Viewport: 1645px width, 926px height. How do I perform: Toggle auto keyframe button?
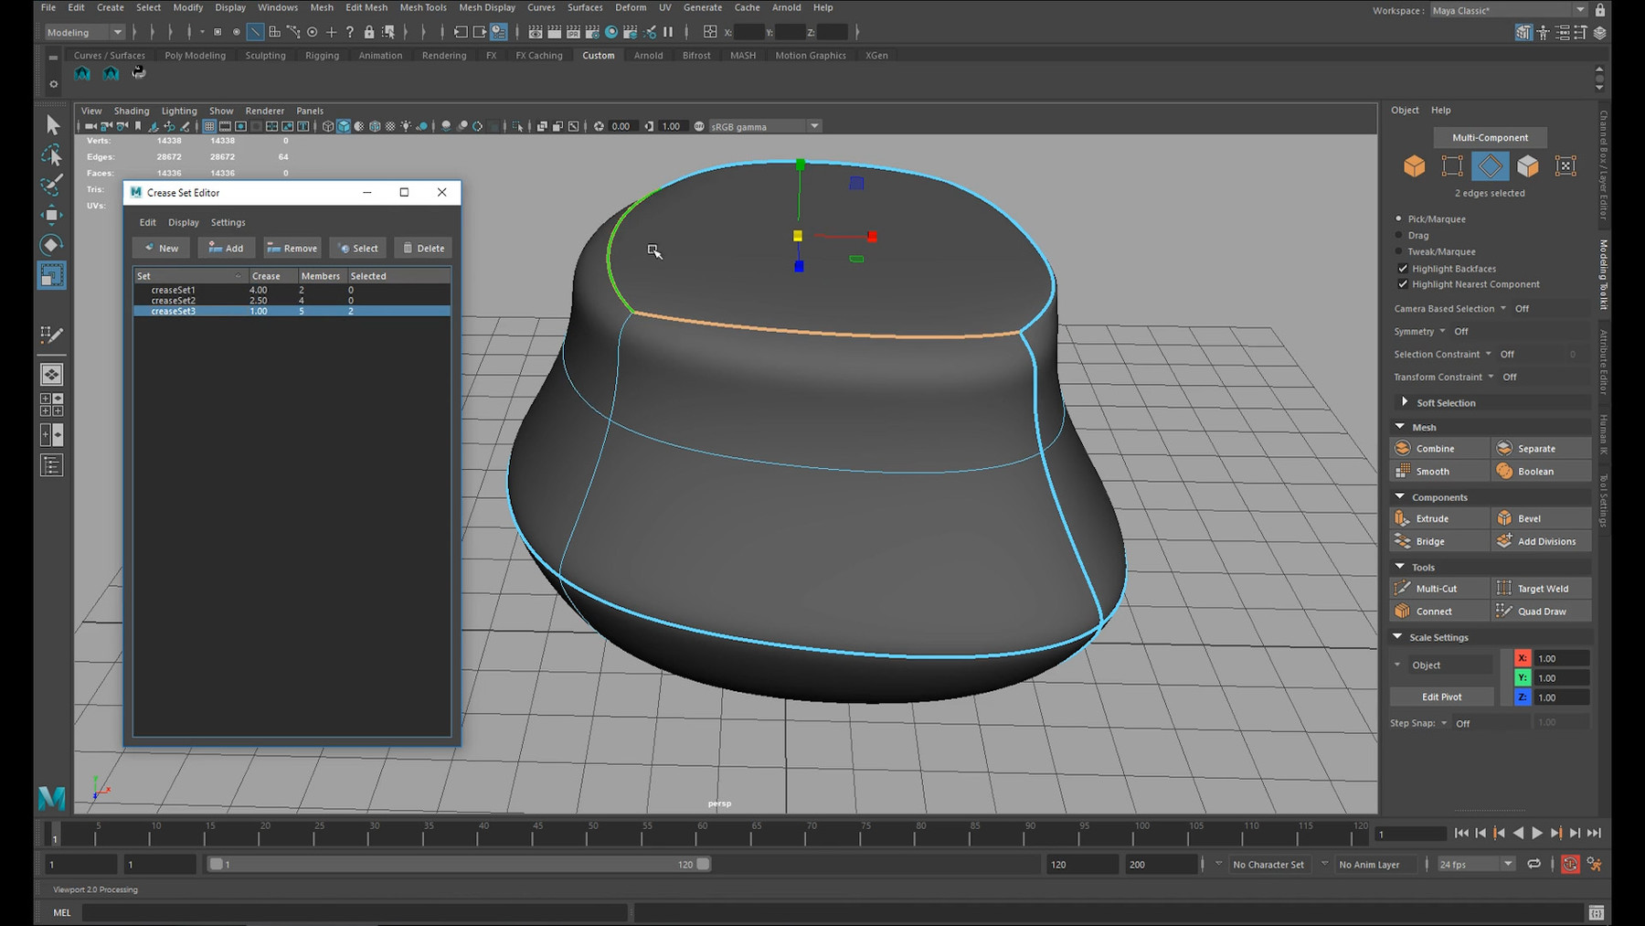click(1570, 864)
